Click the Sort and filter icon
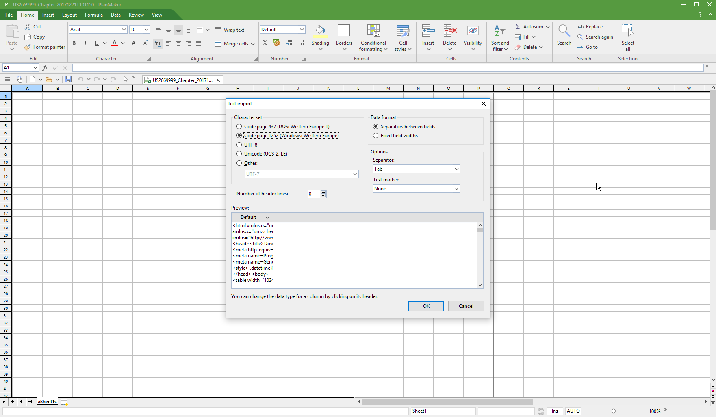Screen dimensions: 716x417 pos(499,31)
